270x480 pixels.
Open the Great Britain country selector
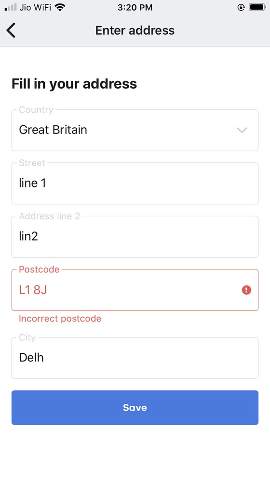pyautogui.click(x=135, y=130)
